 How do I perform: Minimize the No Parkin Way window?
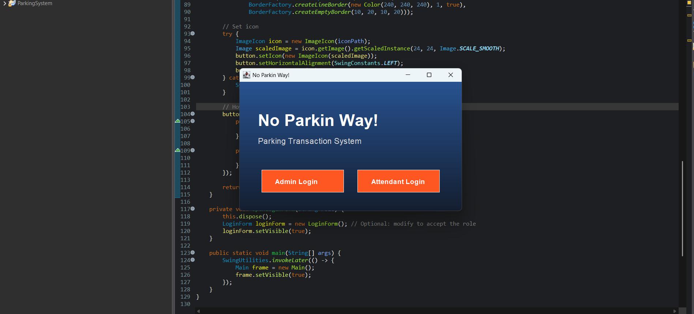(x=408, y=75)
